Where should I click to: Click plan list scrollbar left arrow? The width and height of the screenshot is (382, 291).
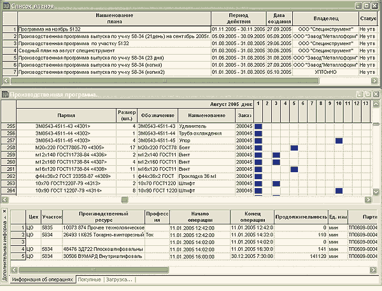click(6, 81)
